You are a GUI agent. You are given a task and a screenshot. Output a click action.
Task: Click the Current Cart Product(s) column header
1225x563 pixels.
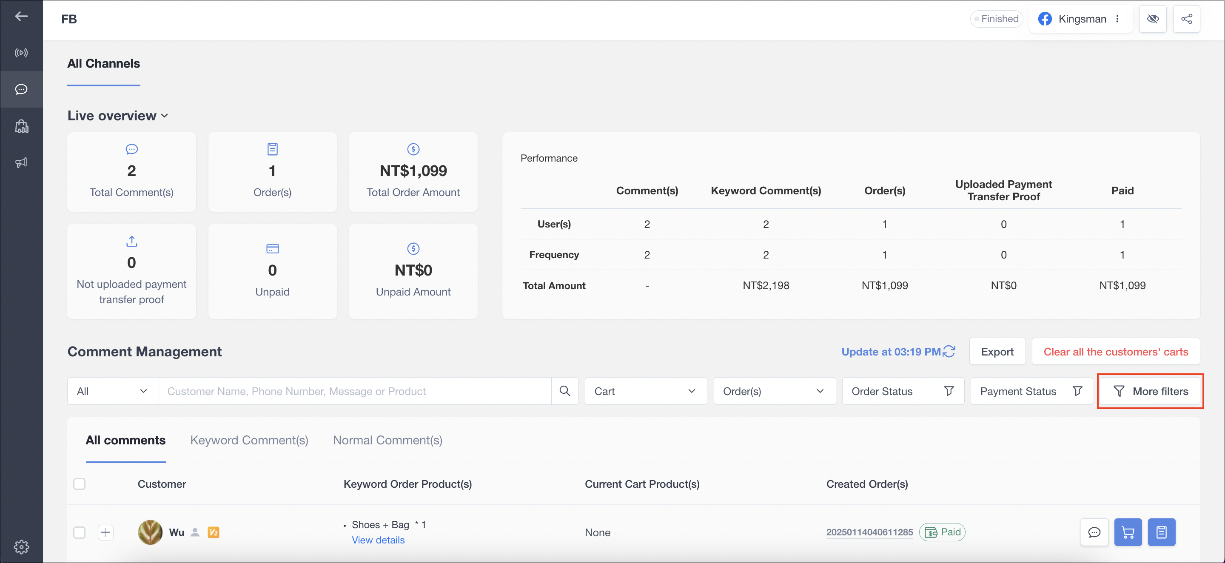tap(642, 484)
